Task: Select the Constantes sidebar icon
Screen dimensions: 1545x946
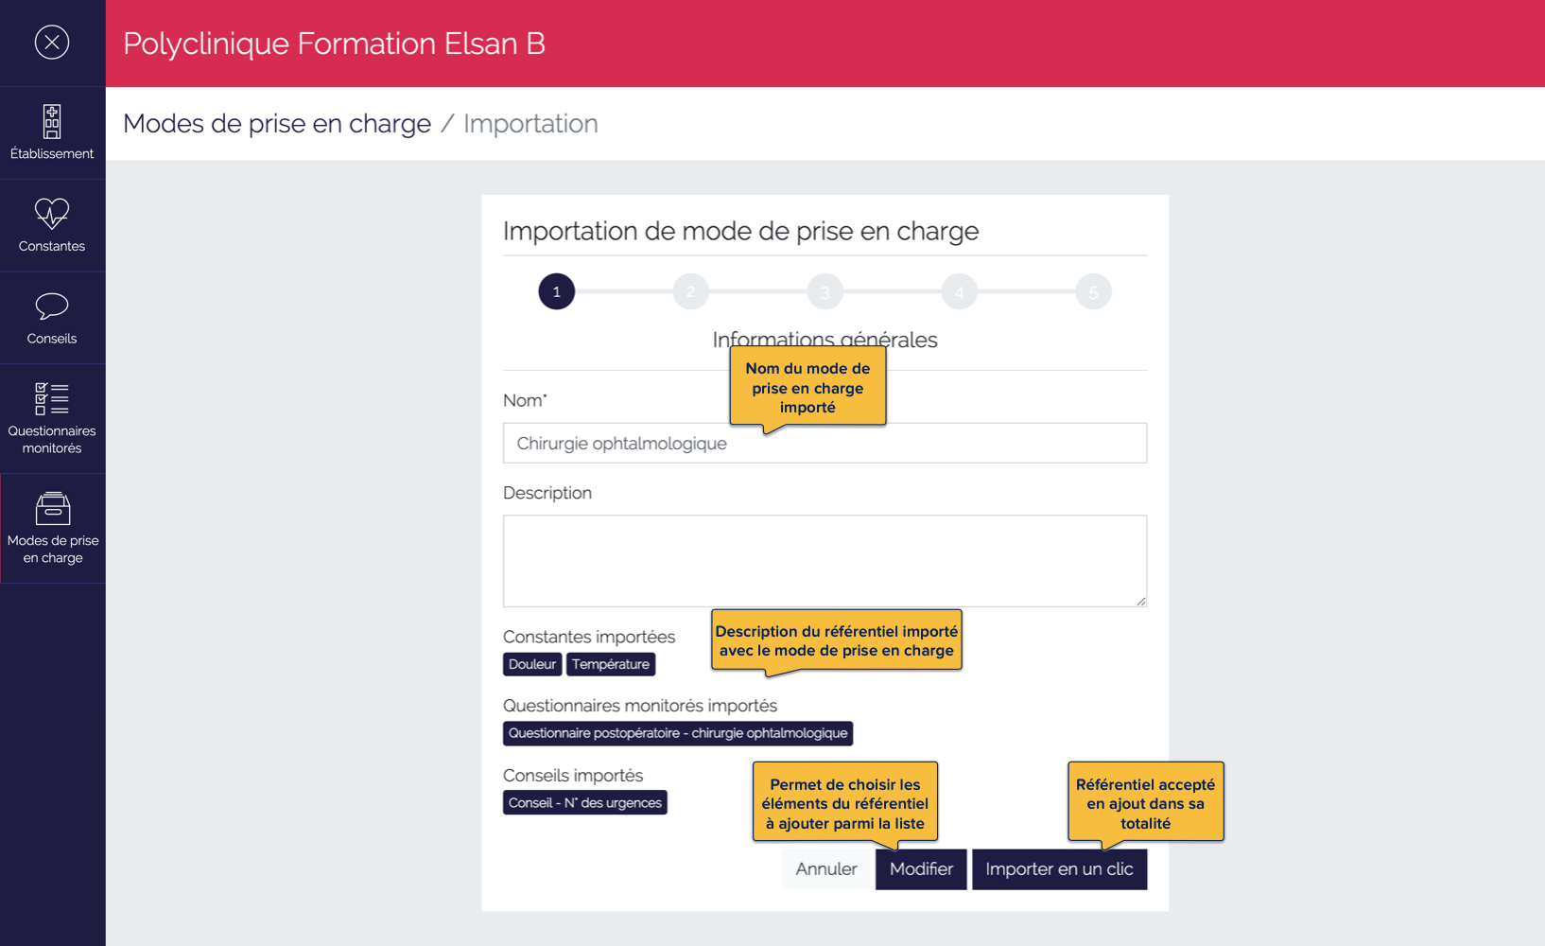Action: (52, 225)
